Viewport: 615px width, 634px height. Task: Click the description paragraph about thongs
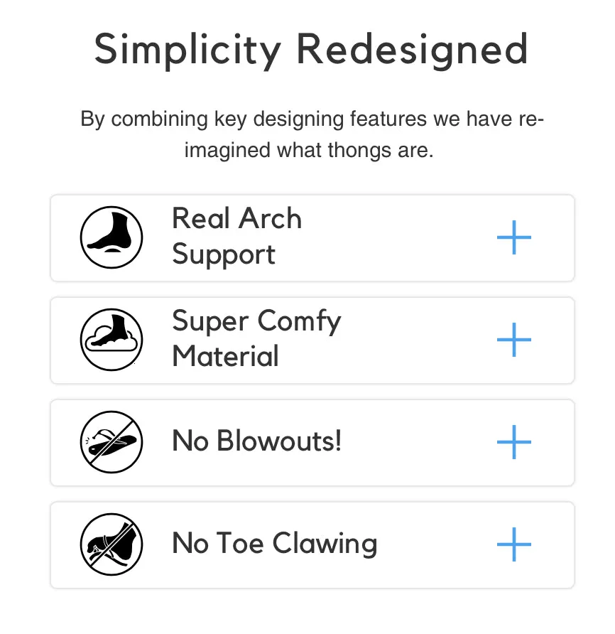(312, 134)
